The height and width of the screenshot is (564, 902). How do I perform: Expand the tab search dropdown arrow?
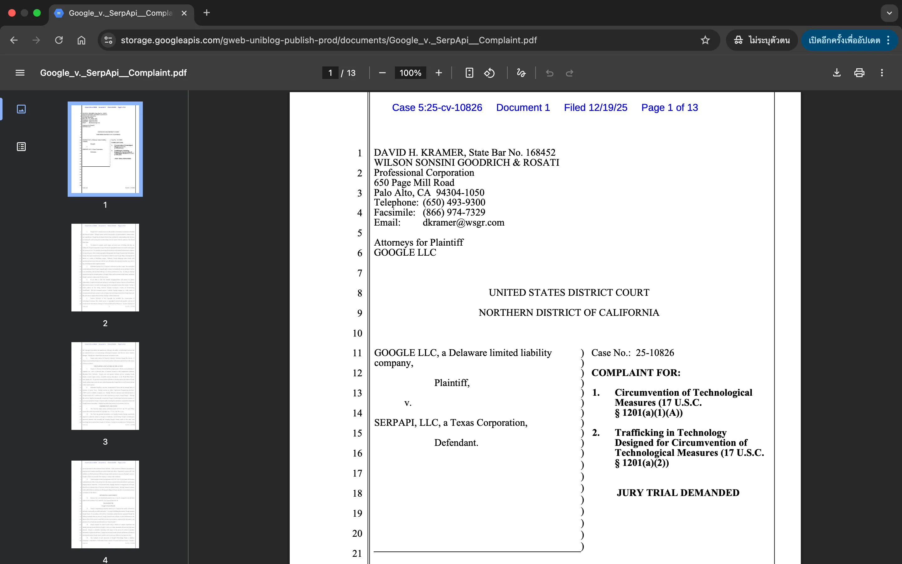[889, 13]
